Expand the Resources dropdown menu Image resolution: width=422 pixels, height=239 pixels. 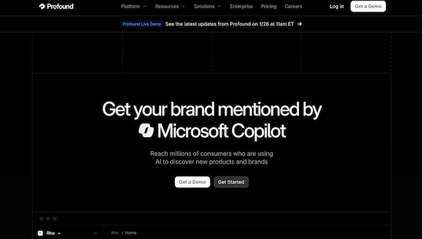(170, 6)
